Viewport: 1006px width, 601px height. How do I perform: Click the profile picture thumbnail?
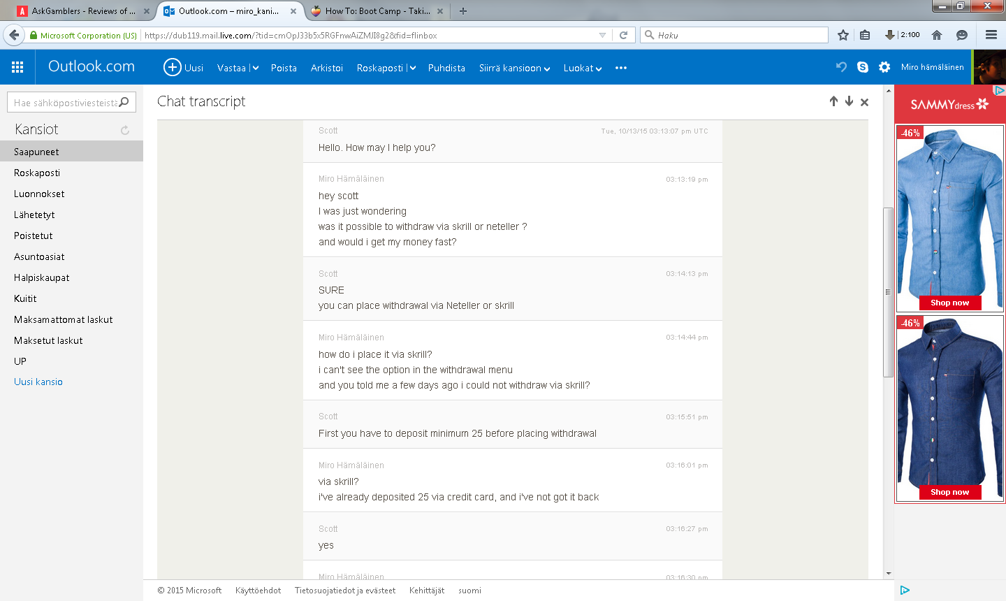click(x=989, y=67)
